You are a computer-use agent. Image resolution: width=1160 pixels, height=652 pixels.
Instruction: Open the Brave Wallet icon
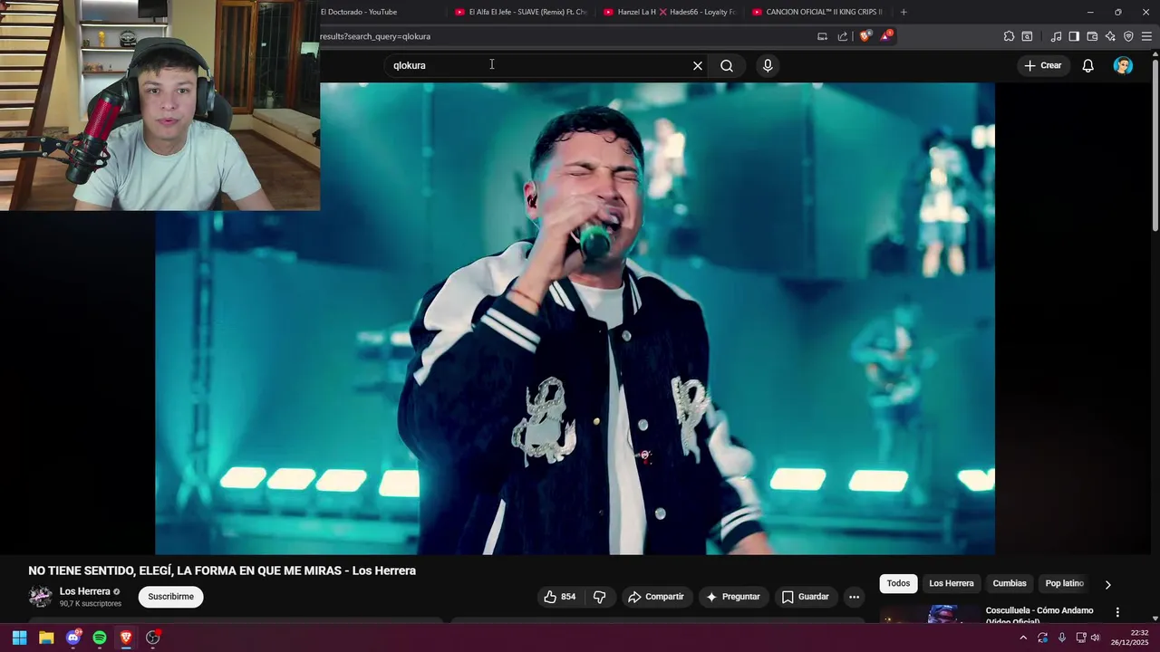[x=1092, y=36]
